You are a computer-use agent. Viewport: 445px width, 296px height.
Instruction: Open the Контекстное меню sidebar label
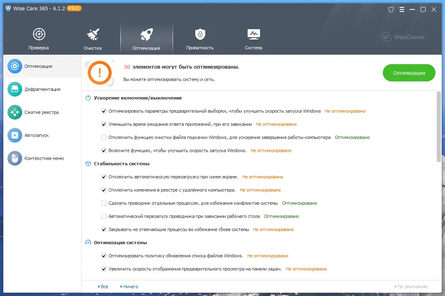point(44,158)
